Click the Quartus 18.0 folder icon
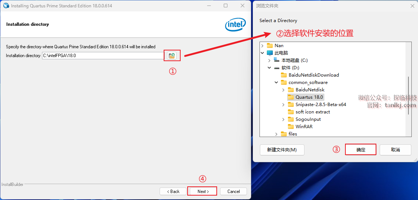Viewport: 418px width, 200px height. tap(290, 97)
